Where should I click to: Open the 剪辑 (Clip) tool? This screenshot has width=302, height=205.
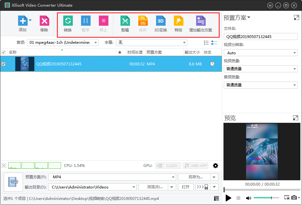pos(125,21)
